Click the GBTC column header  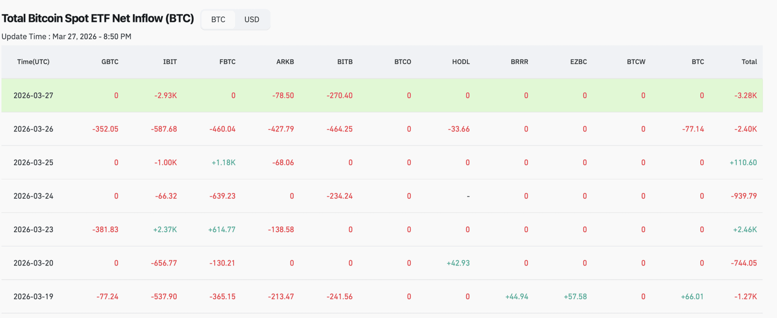tap(110, 62)
